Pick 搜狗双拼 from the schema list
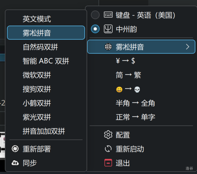 coord(37,89)
